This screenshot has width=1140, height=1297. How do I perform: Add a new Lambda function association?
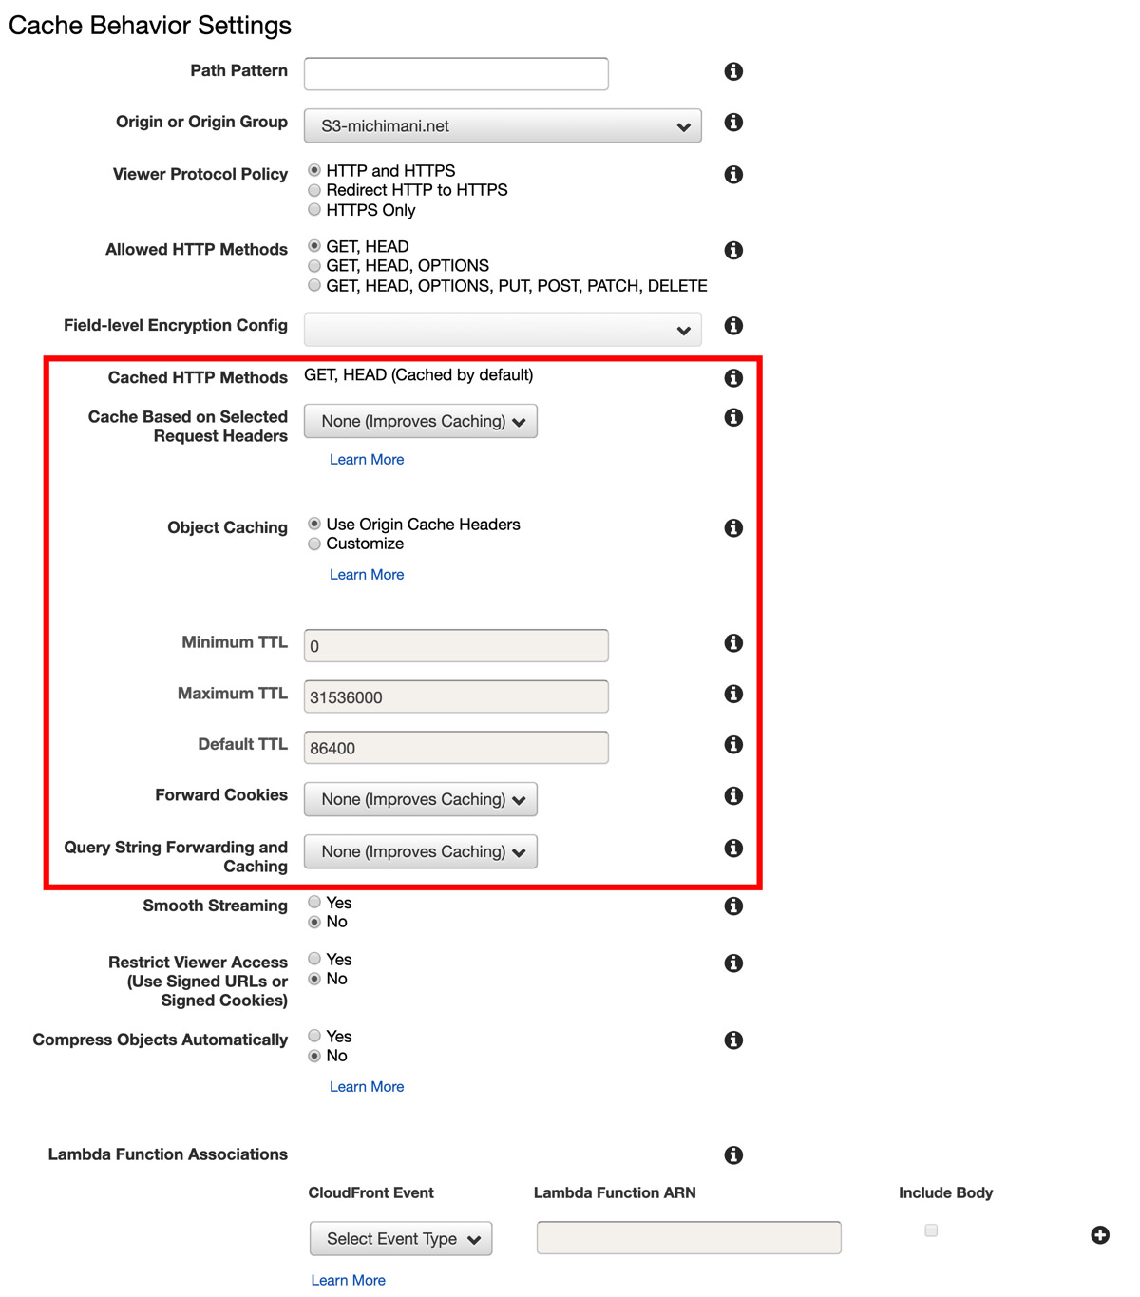[x=1100, y=1235]
